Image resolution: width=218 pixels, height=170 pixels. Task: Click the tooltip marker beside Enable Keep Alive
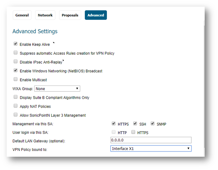coord(54,43)
